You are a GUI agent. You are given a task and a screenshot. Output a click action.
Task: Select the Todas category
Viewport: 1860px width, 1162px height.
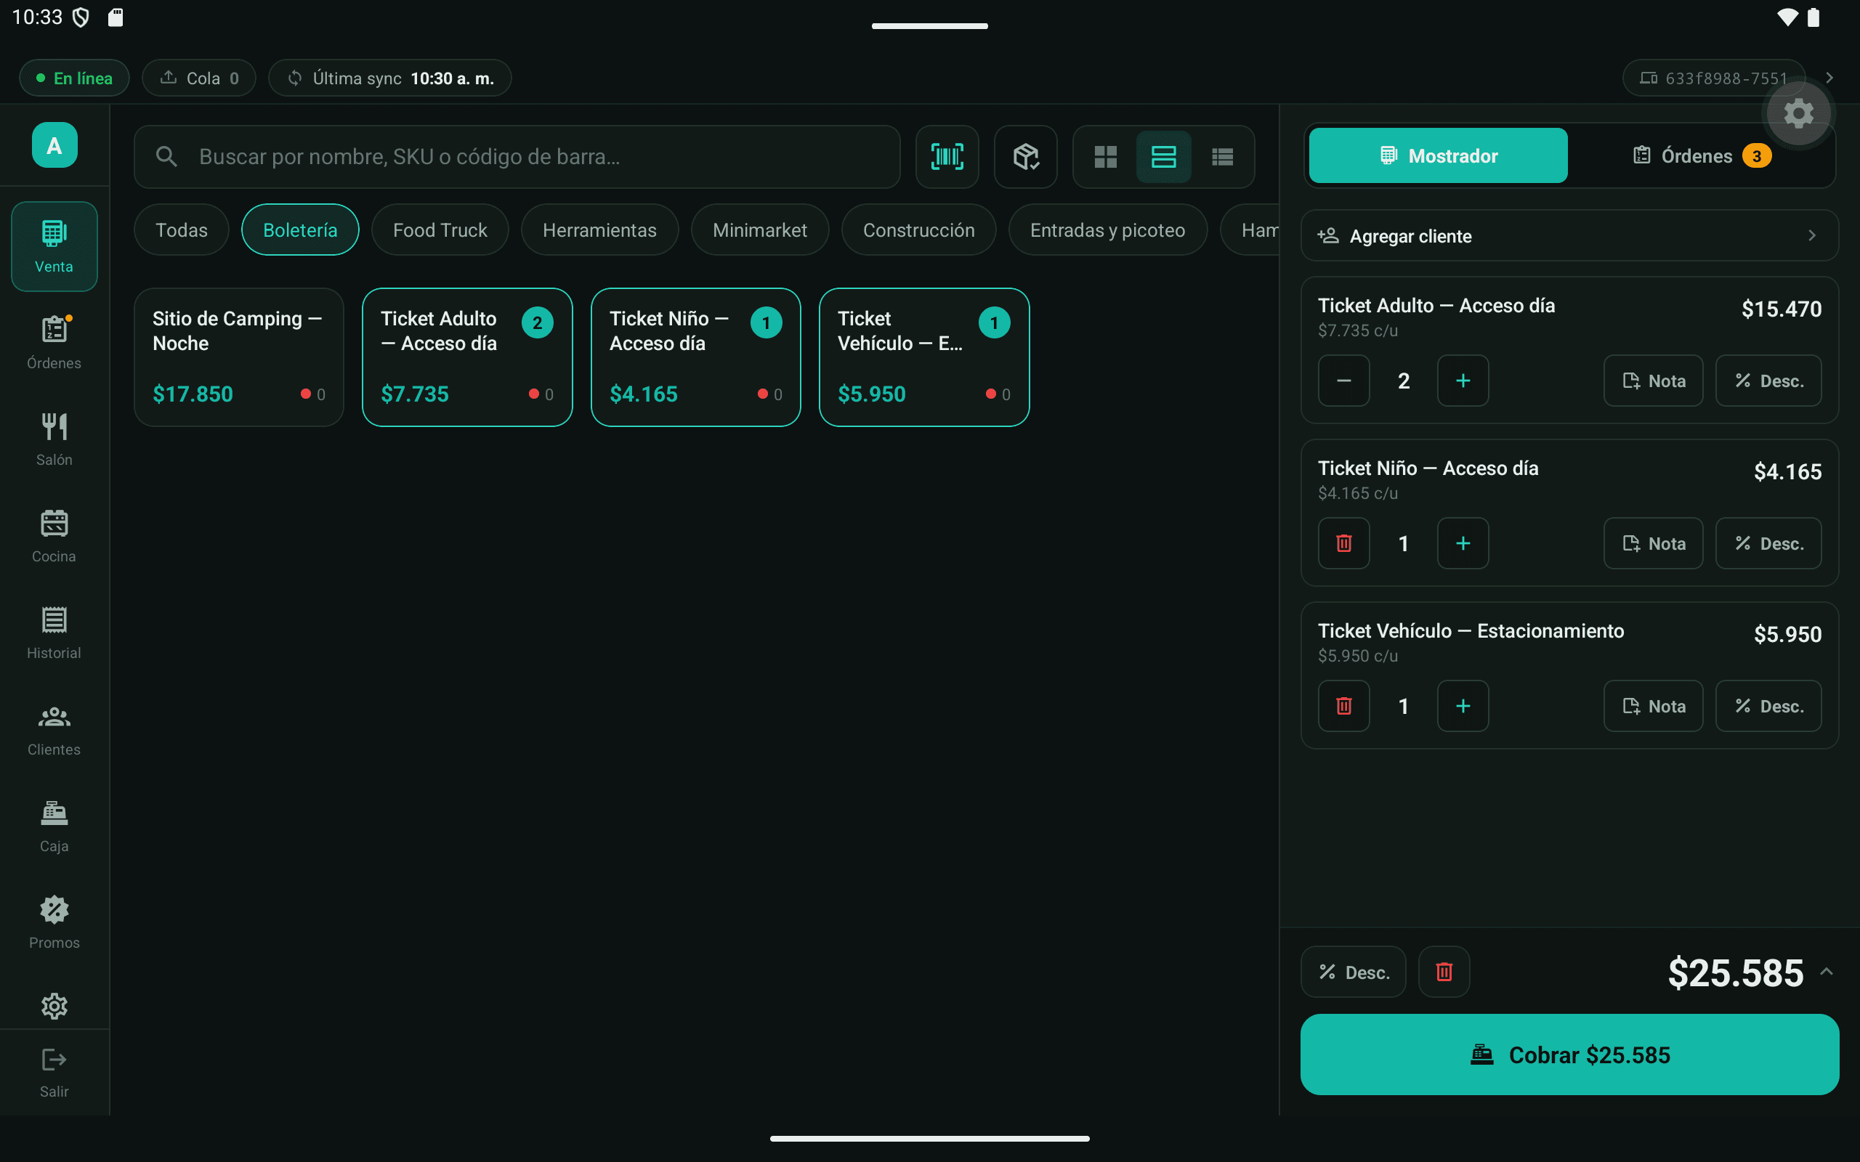[x=182, y=229]
